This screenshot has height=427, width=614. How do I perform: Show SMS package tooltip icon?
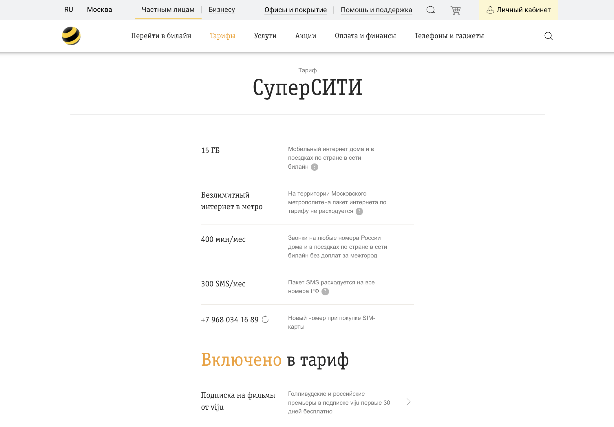click(x=326, y=292)
